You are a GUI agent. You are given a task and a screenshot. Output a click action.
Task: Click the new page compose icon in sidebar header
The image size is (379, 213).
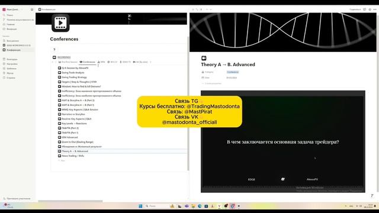[x=32, y=9]
